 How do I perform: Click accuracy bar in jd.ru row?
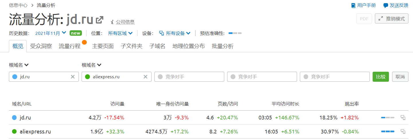(x=388, y=117)
